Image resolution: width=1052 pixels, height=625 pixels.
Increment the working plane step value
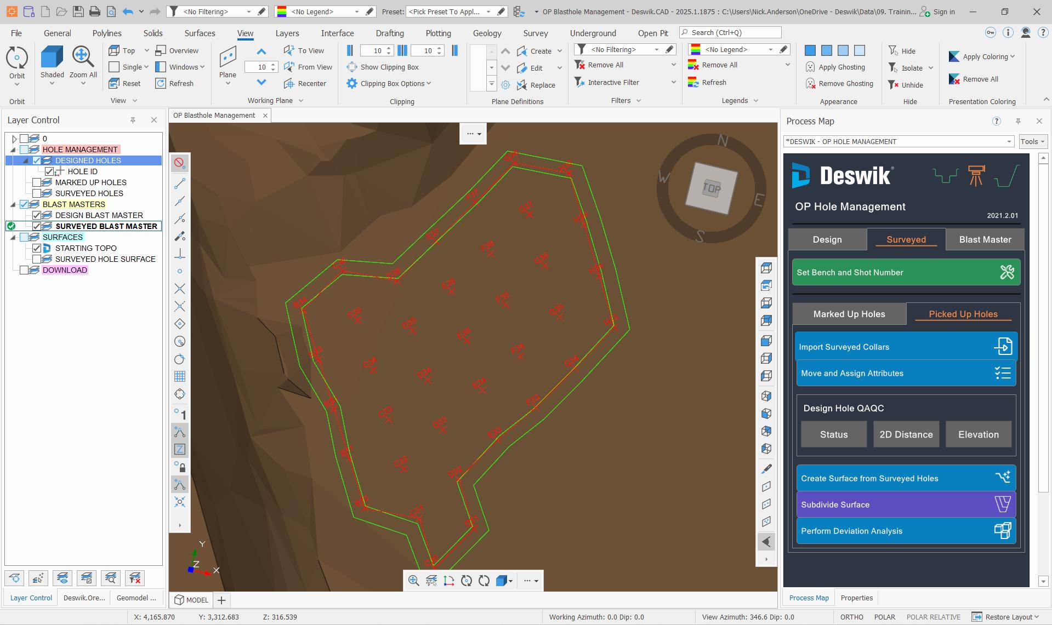(273, 65)
